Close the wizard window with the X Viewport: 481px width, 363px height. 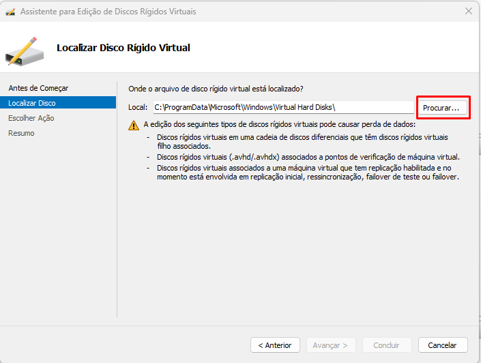point(468,11)
